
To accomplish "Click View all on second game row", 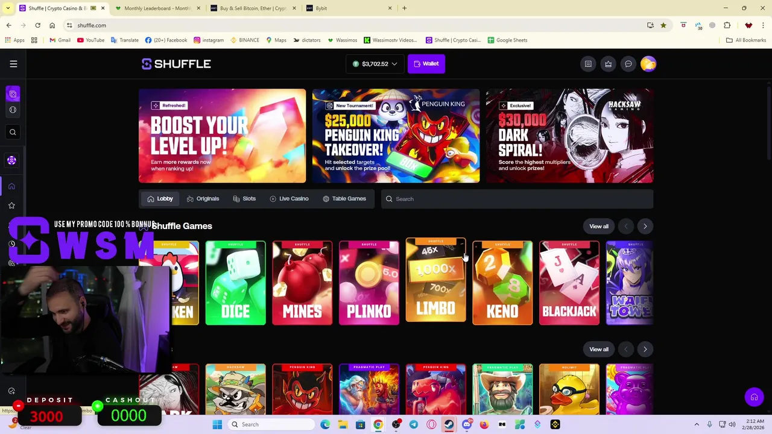I will tap(599, 349).
